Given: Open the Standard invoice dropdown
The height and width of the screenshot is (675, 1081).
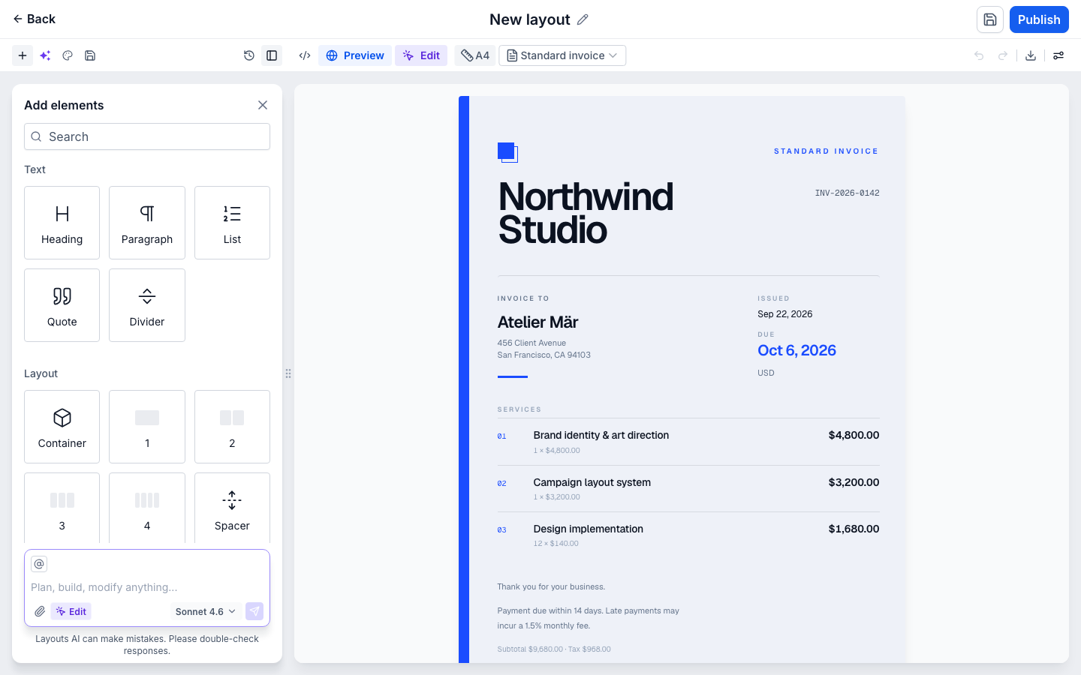Looking at the screenshot, I should pos(562,55).
